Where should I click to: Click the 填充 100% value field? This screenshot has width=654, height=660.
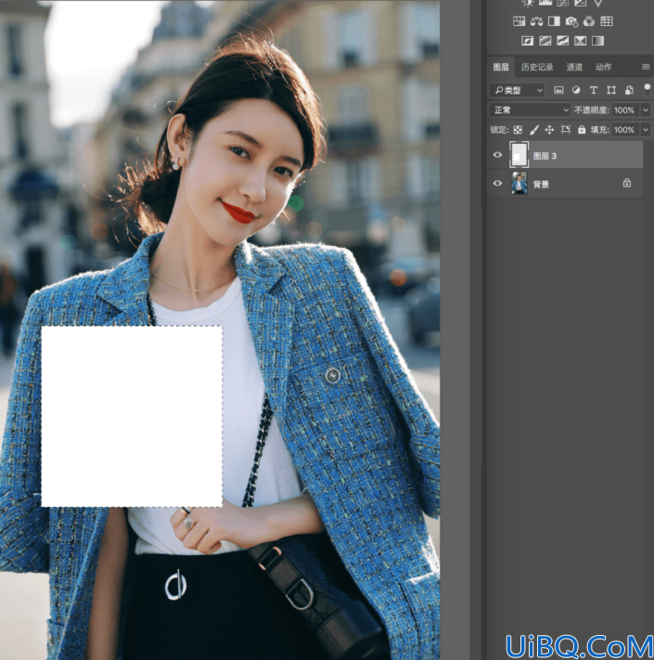625,130
